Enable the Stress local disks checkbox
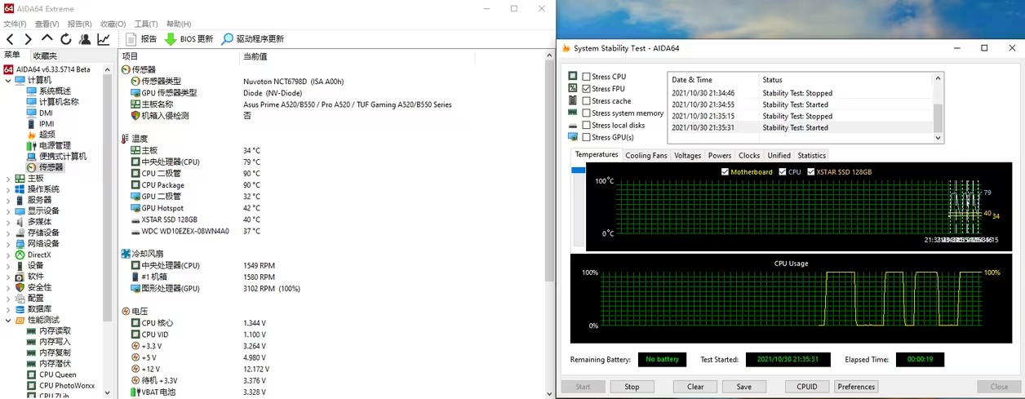1025x399 pixels. (x=586, y=125)
